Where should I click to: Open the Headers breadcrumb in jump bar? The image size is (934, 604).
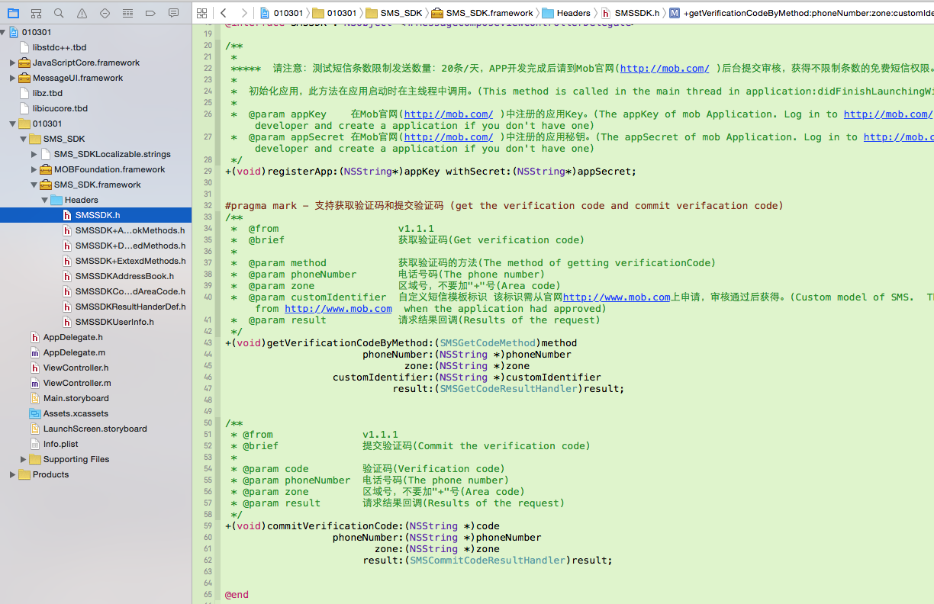pyautogui.click(x=572, y=13)
